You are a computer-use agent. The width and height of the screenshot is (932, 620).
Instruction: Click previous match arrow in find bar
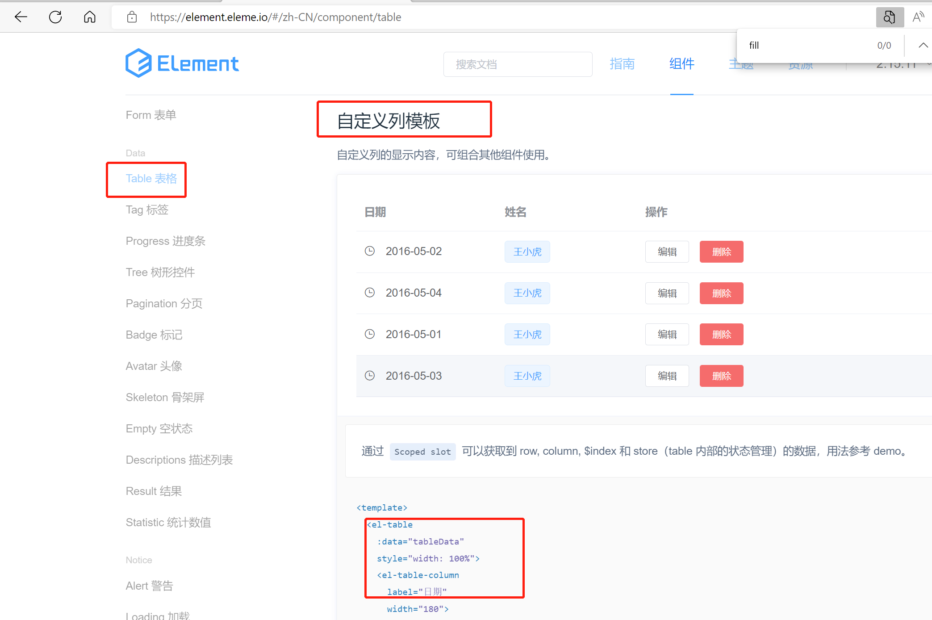[923, 45]
